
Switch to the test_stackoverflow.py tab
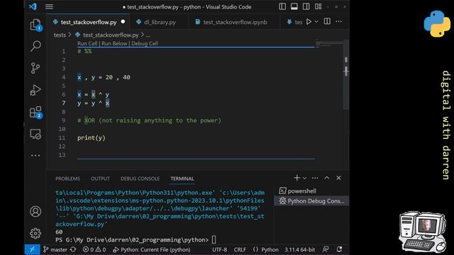coord(89,22)
